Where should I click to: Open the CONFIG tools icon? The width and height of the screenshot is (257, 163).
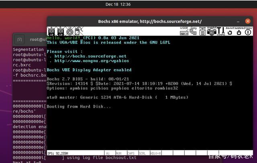tap(221, 31)
